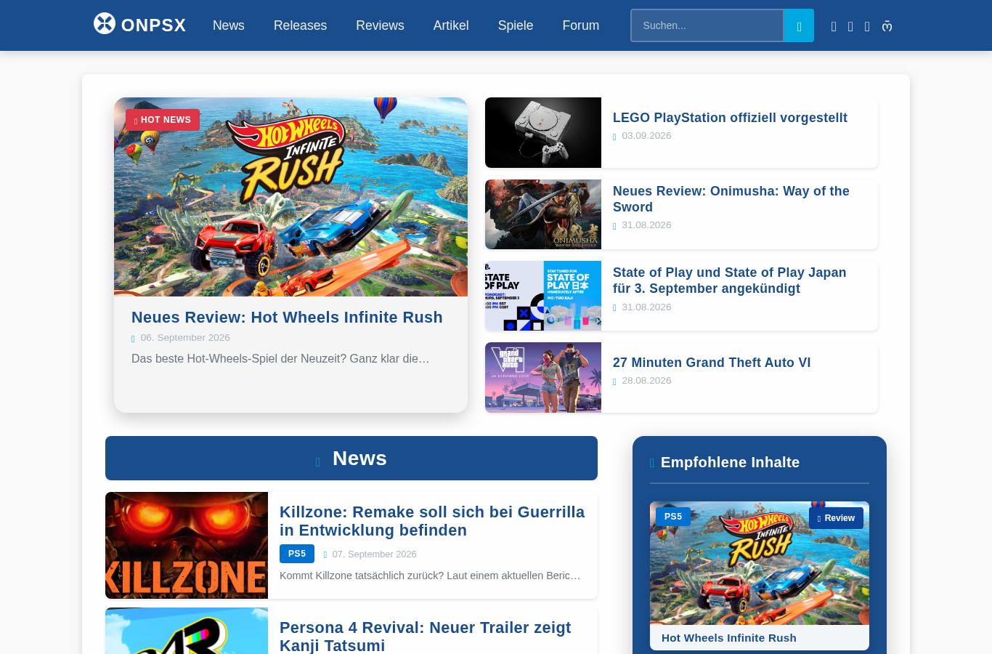Open the Spiele menu item

click(x=516, y=25)
